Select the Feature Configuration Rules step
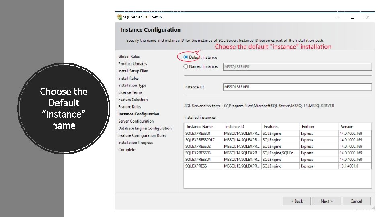Screen dimensions: 386x217 point(142,135)
